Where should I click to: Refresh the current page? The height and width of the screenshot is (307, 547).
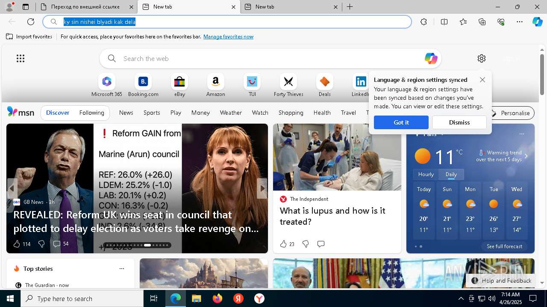pyautogui.click(x=31, y=22)
